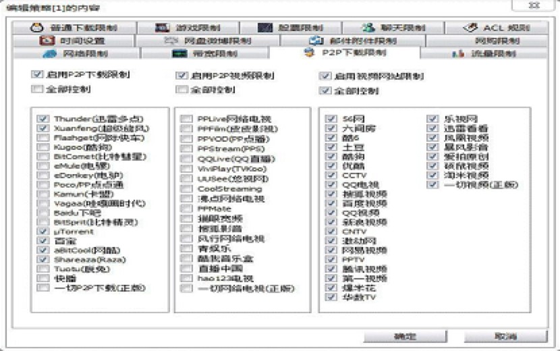The height and width of the screenshot is (351, 560).
Task: Click the clock icon on 时间设置 tab
Action: click(x=47, y=40)
